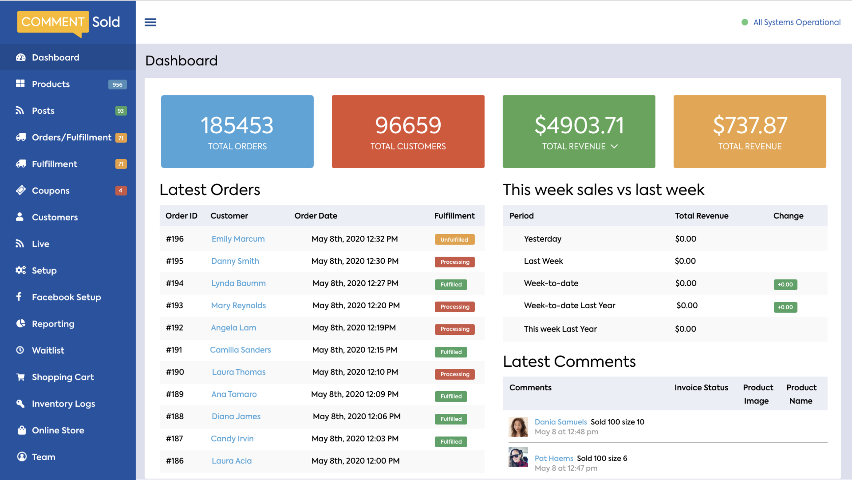Click the Dania Samuels comment link
Image resolution: width=852 pixels, height=480 pixels.
click(561, 422)
